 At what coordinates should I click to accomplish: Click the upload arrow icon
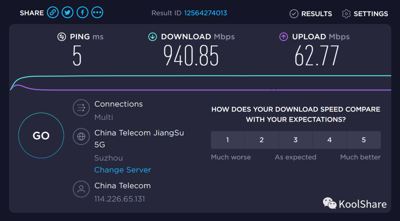point(283,37)
